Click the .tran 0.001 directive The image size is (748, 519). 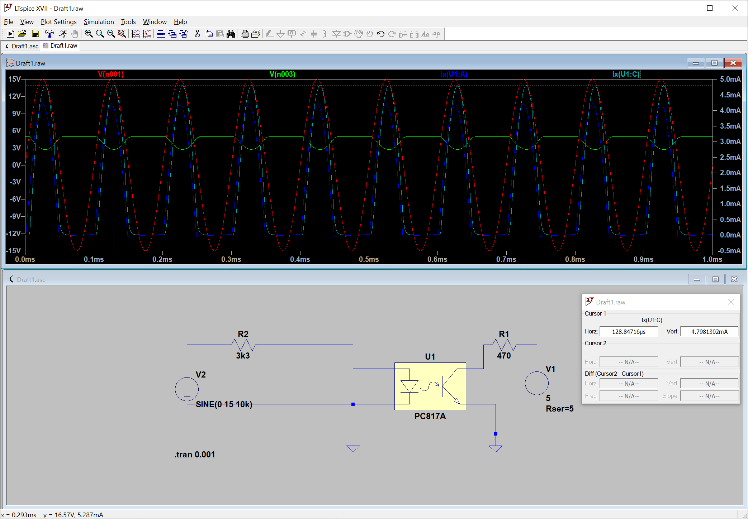(x=195, y=455)
